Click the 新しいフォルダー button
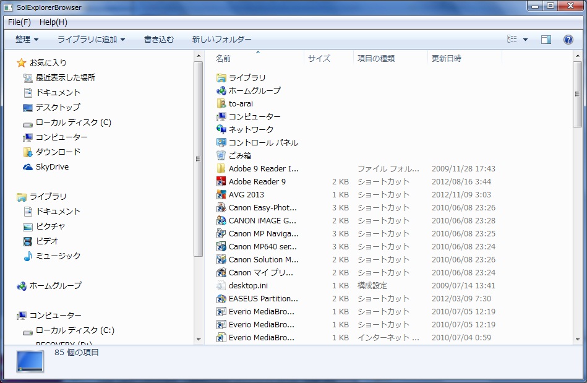This screenshot has width=587, height=383. [221, 40]
